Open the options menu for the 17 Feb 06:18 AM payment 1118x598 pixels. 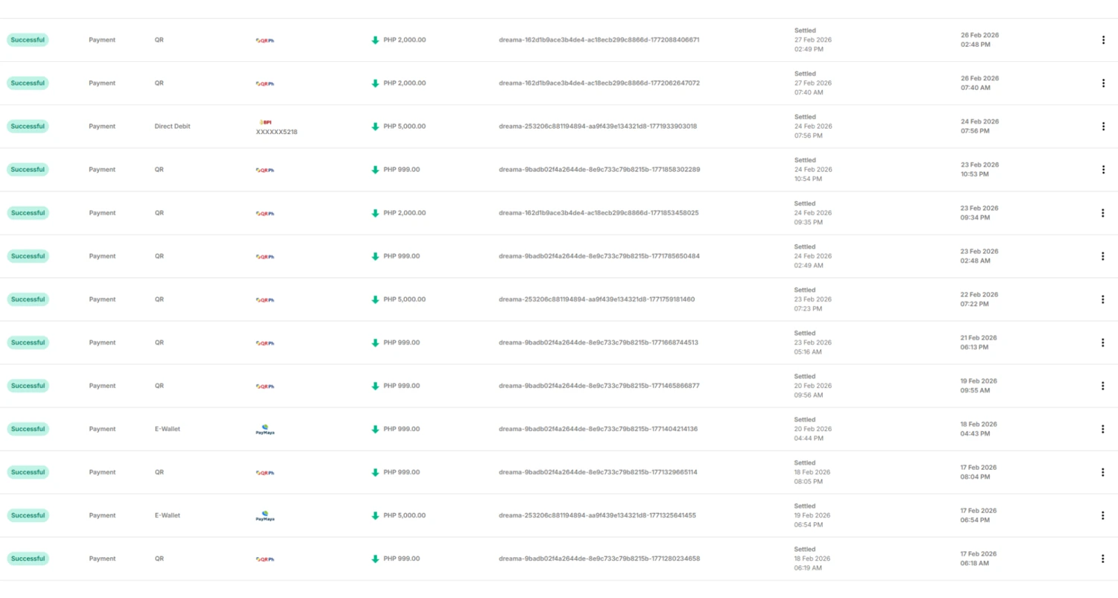coord(1103,559)
